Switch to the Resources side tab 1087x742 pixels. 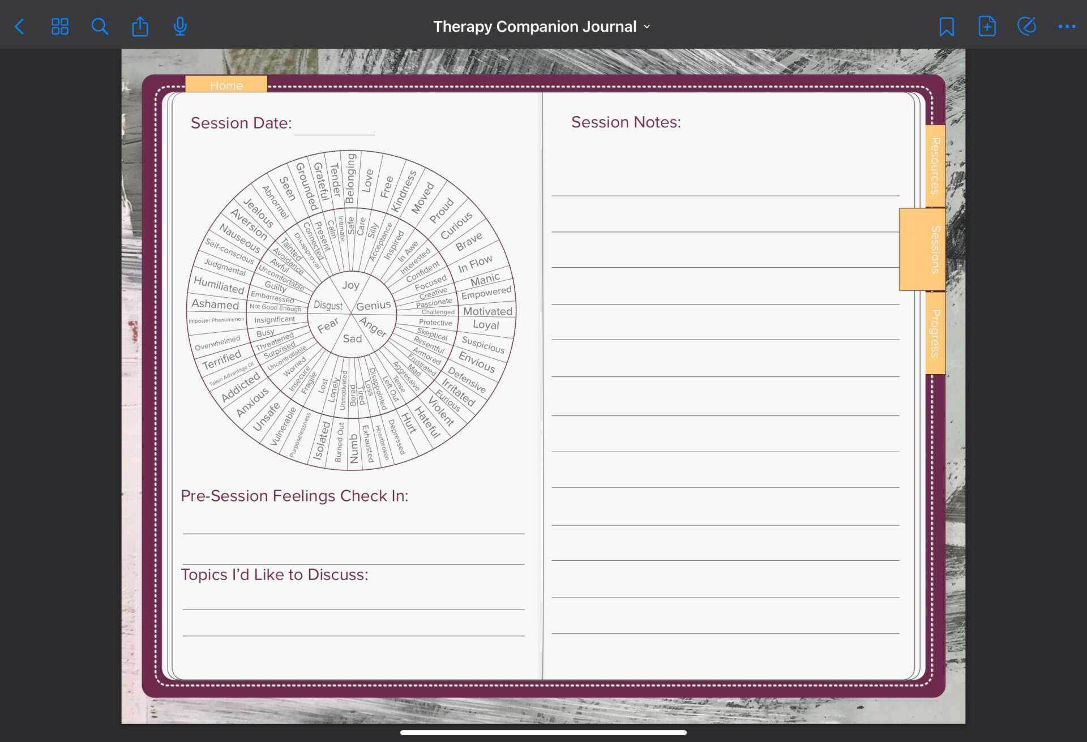click(935, 166)
